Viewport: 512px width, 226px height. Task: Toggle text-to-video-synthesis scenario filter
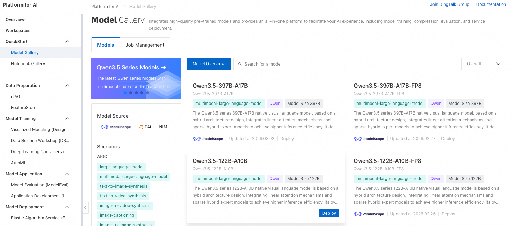tap(123, 196)
